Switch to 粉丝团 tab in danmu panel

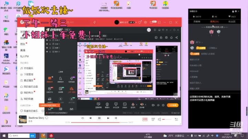pos(232,22)
